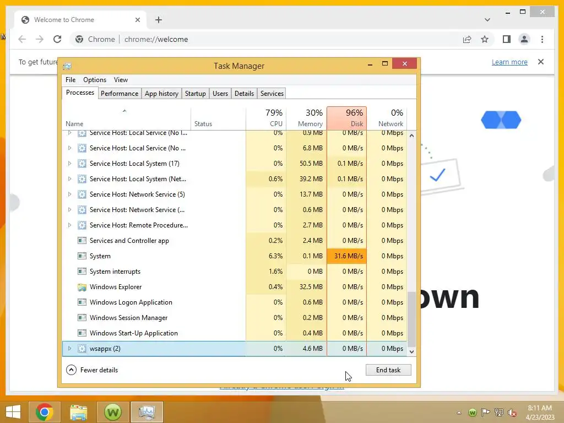Open Chrome profile avatar

(x=524, y=39)
